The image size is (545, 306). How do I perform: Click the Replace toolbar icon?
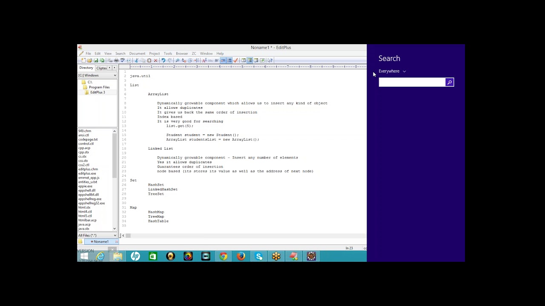point(184,60)
